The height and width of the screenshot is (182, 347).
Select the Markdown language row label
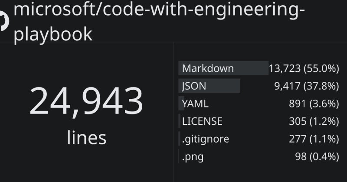(208, 68)
